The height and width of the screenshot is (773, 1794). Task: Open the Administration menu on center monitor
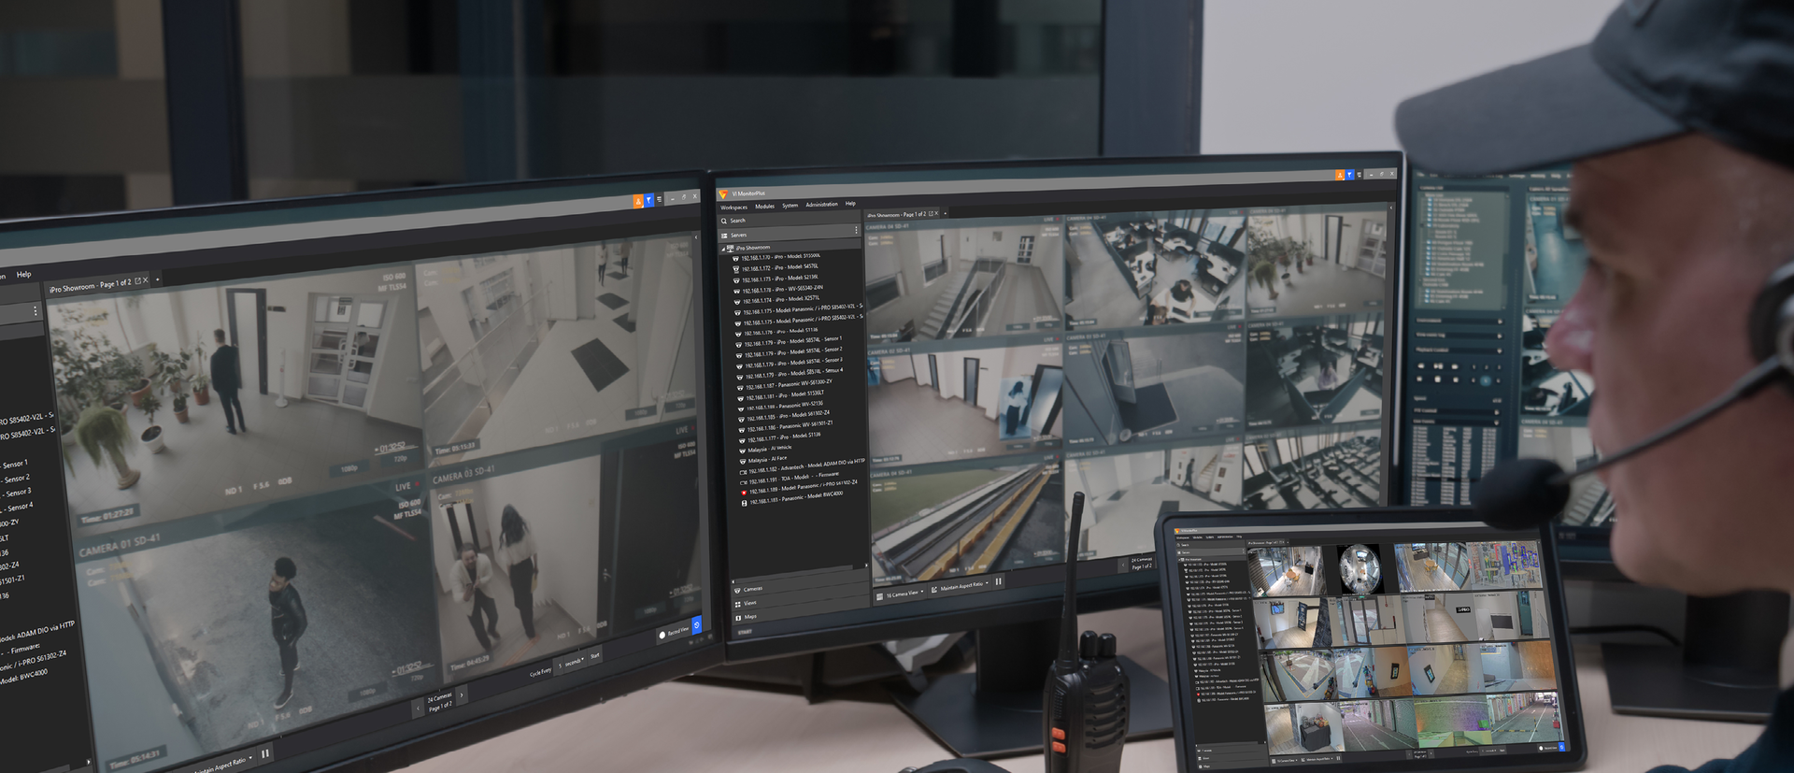[x=821, y=205]
